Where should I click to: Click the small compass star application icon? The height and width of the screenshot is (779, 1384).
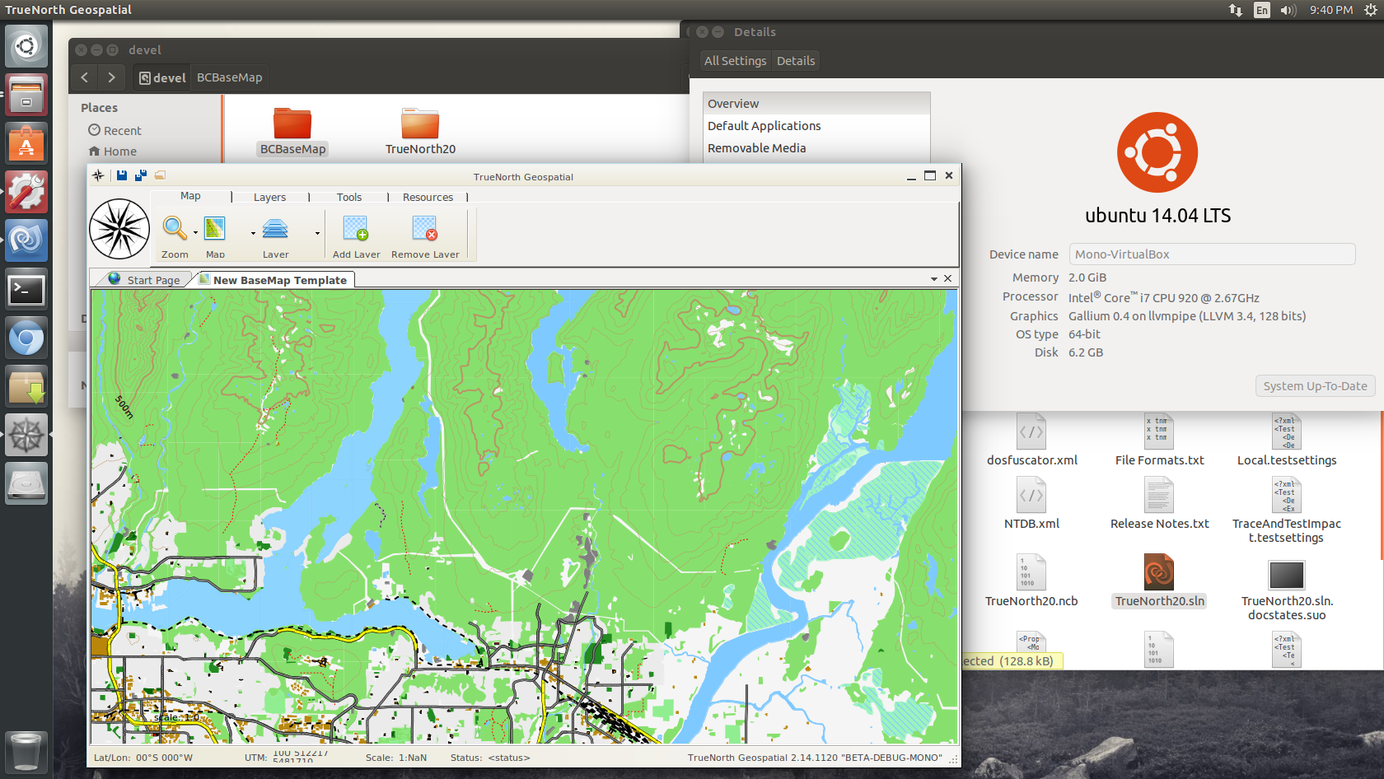[98, 175]
